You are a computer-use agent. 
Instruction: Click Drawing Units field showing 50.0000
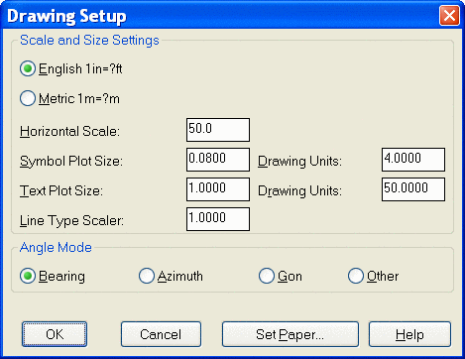pos(413,189)
